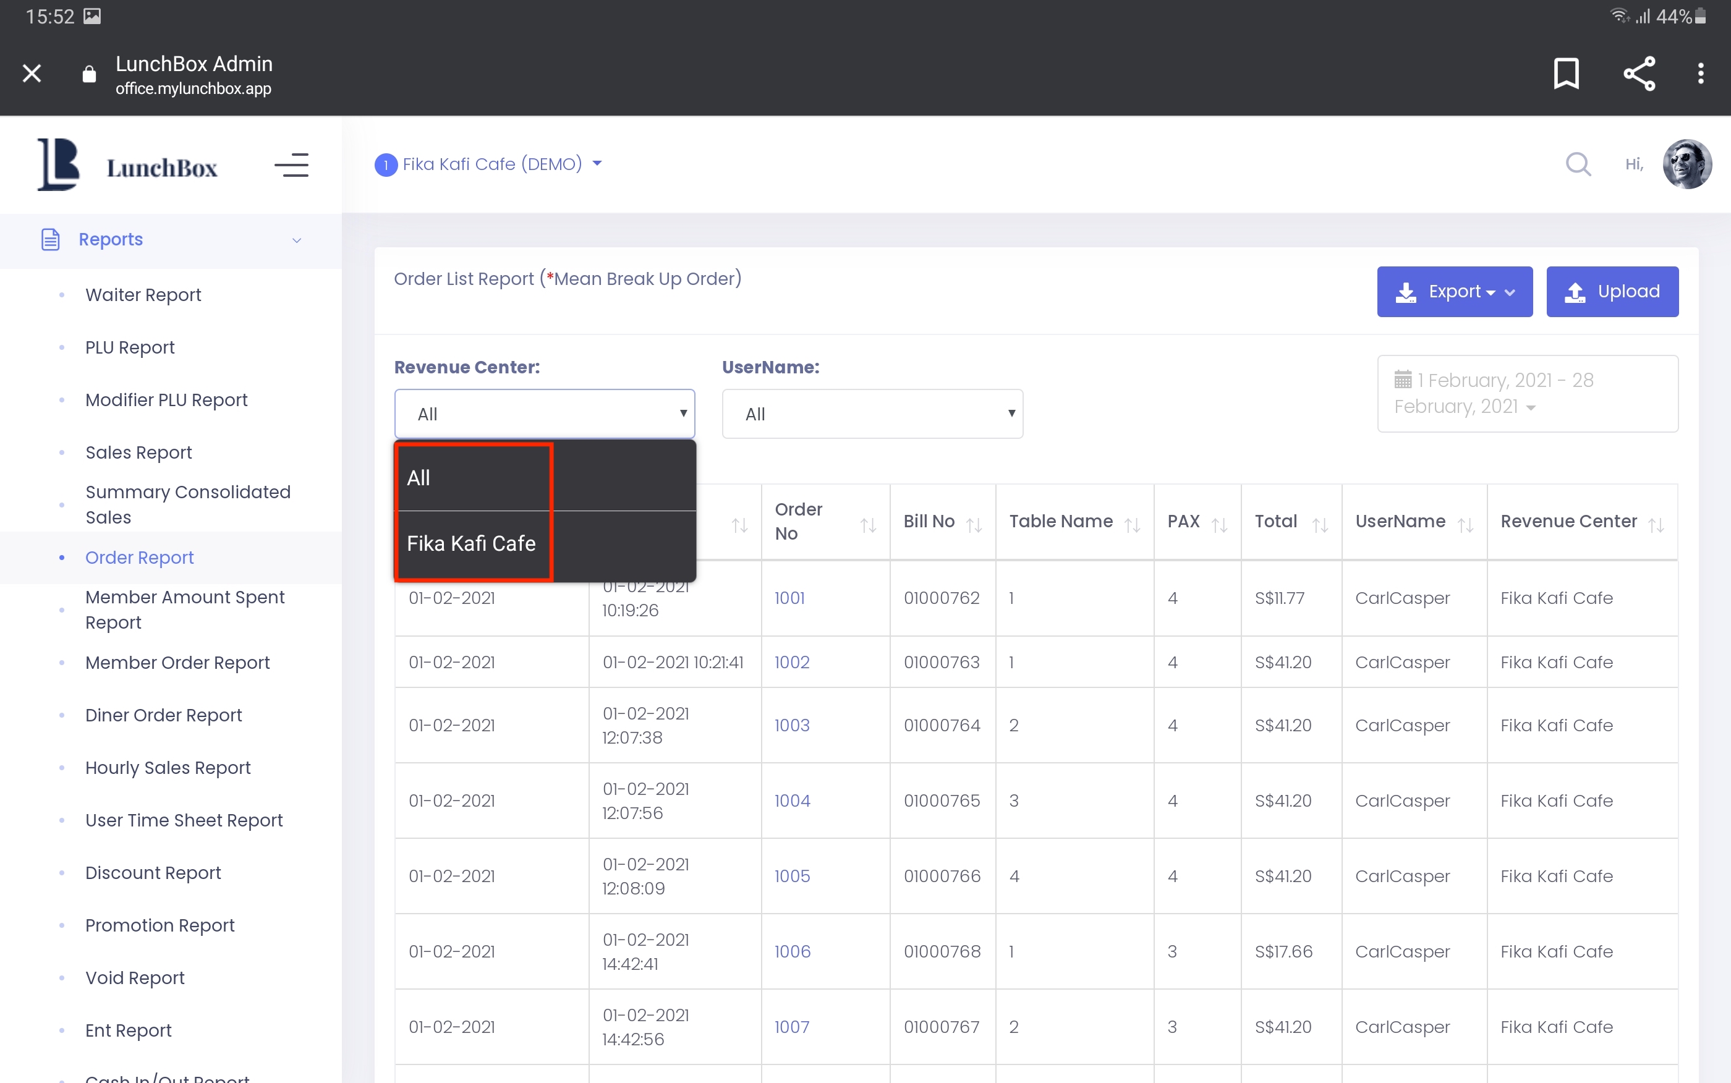Screen dimensions: 1731x1083
Task: Select All option in Revenue Center list
Action: pos(419,478)
